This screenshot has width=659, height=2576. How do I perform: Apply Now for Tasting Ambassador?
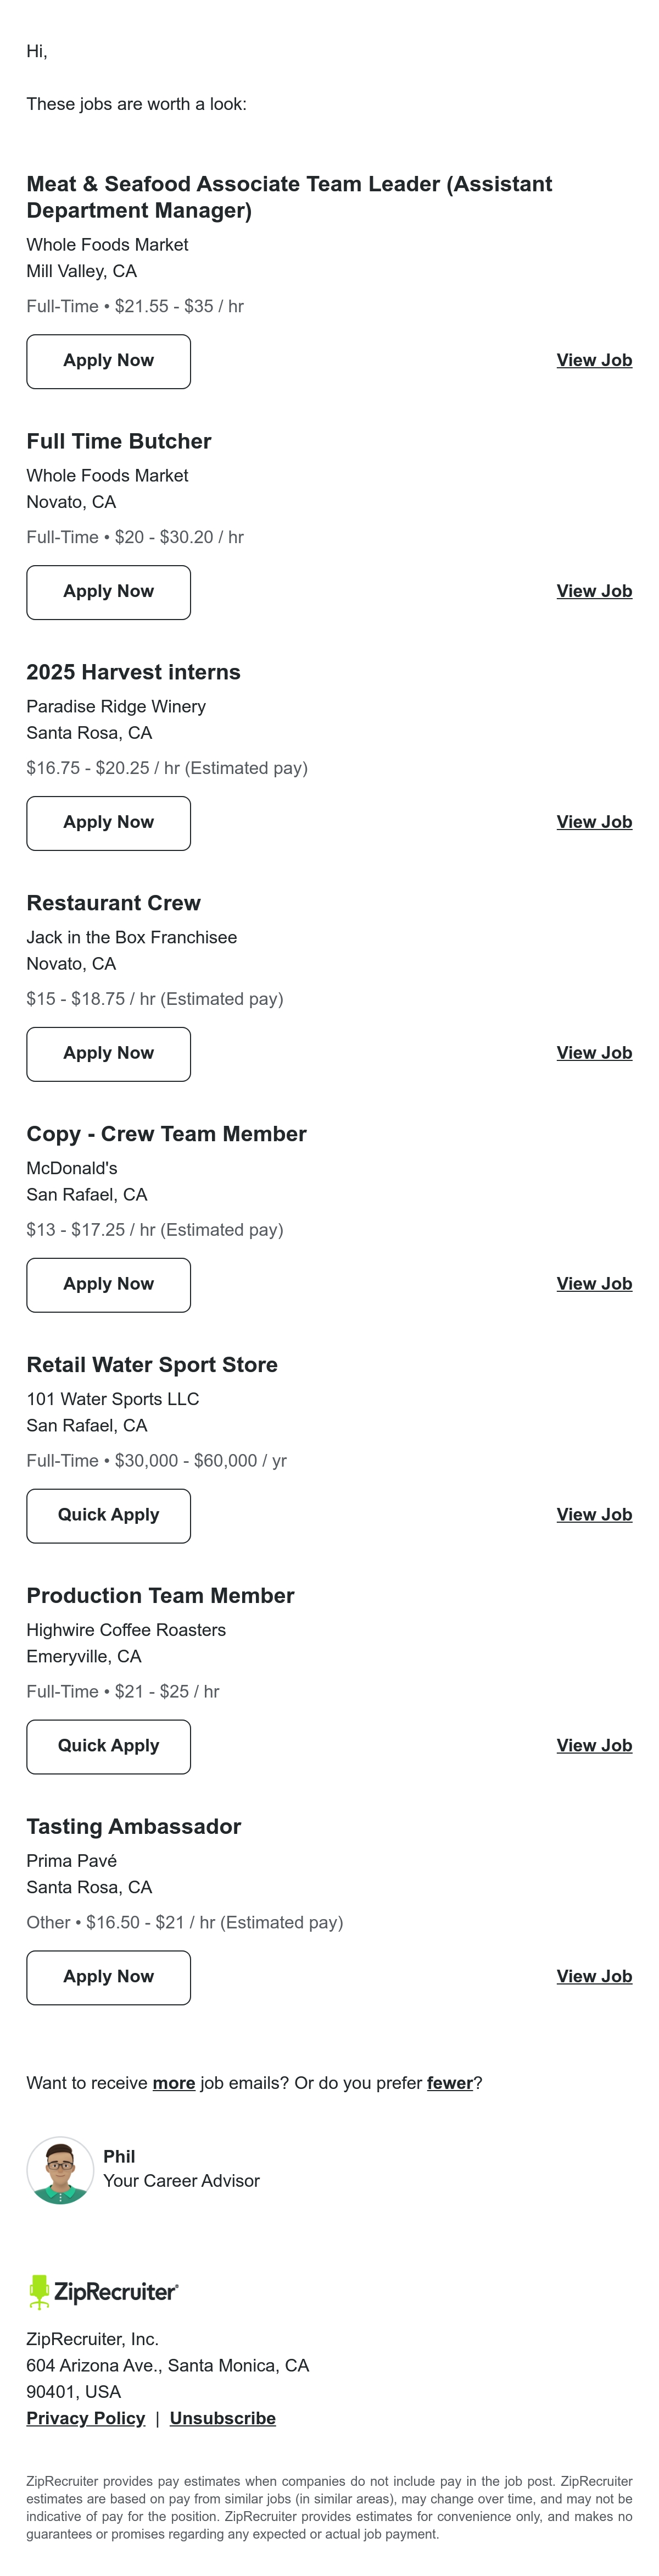tap(108, 1978)
